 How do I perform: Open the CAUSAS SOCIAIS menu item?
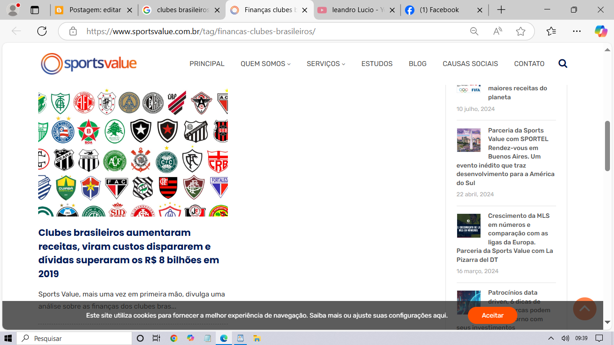point(470,64)
